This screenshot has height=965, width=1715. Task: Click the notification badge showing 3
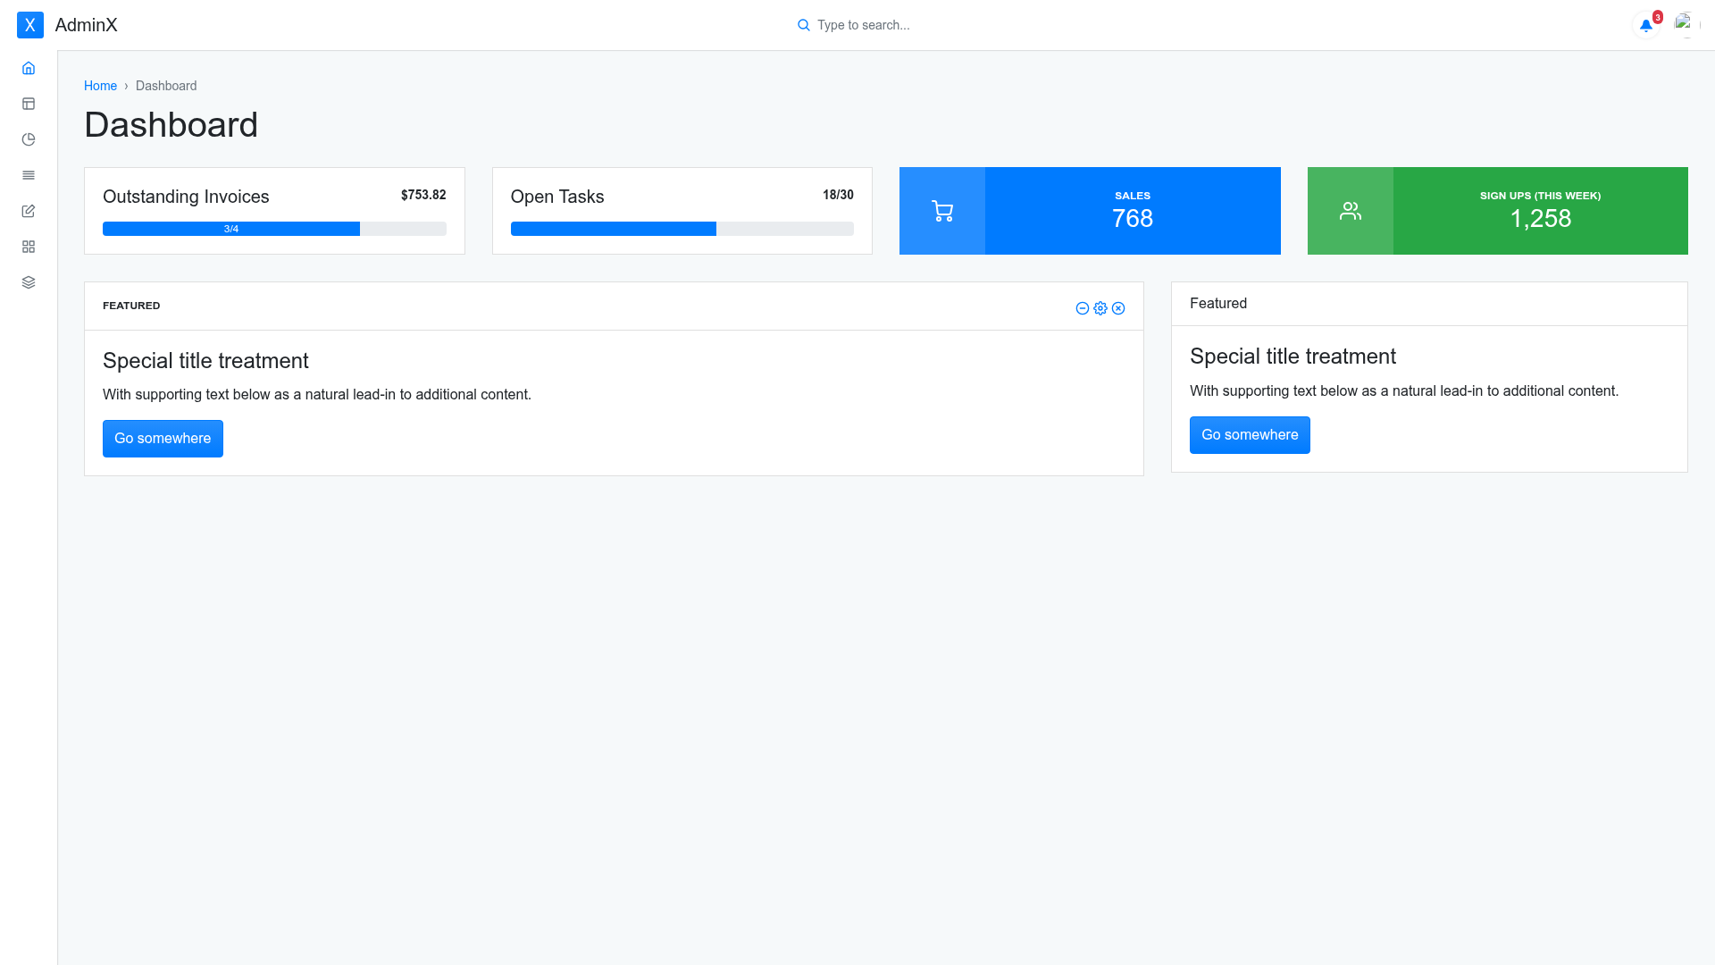[x=1658, y=17]
